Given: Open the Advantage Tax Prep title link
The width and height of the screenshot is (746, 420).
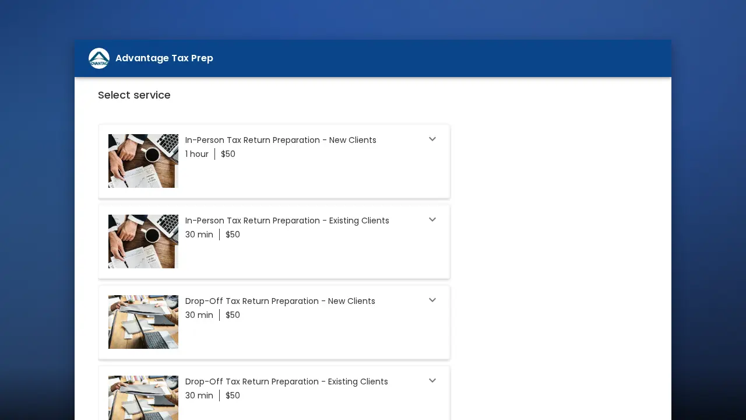Looking at the screenshot, I should tap(164, 58).
